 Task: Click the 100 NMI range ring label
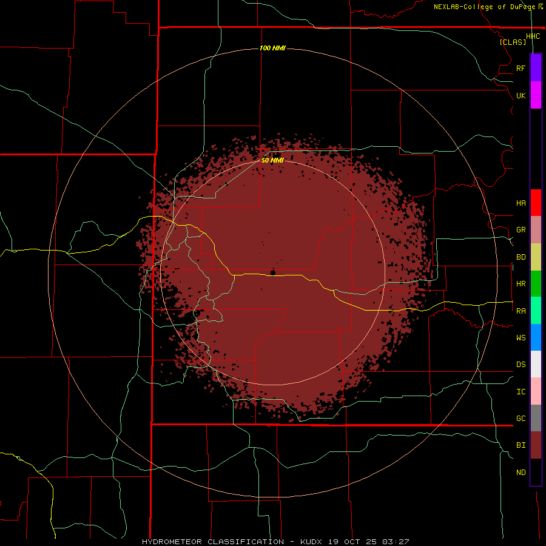coord(272,48)
